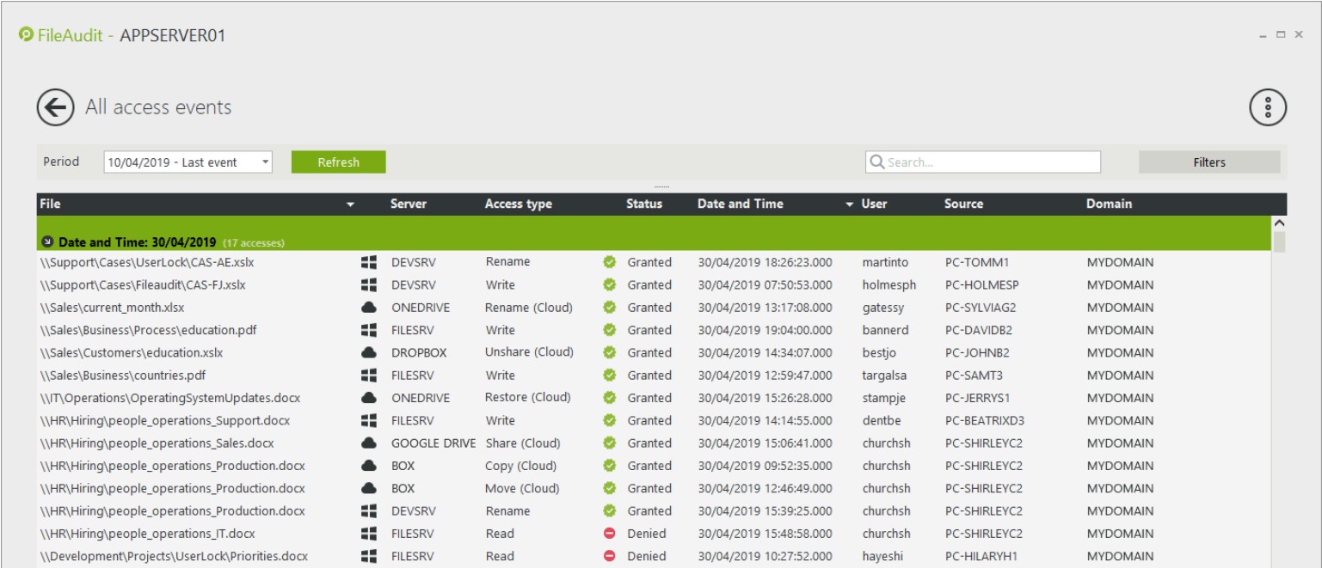Click the back arrow circle icon

[54, 107]
